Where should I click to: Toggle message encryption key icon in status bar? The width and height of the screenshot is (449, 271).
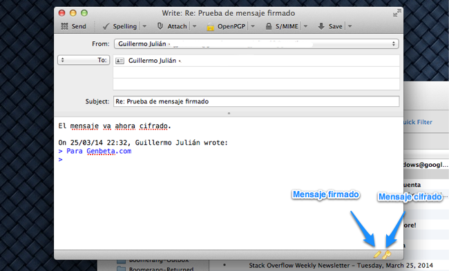[387, 254]
